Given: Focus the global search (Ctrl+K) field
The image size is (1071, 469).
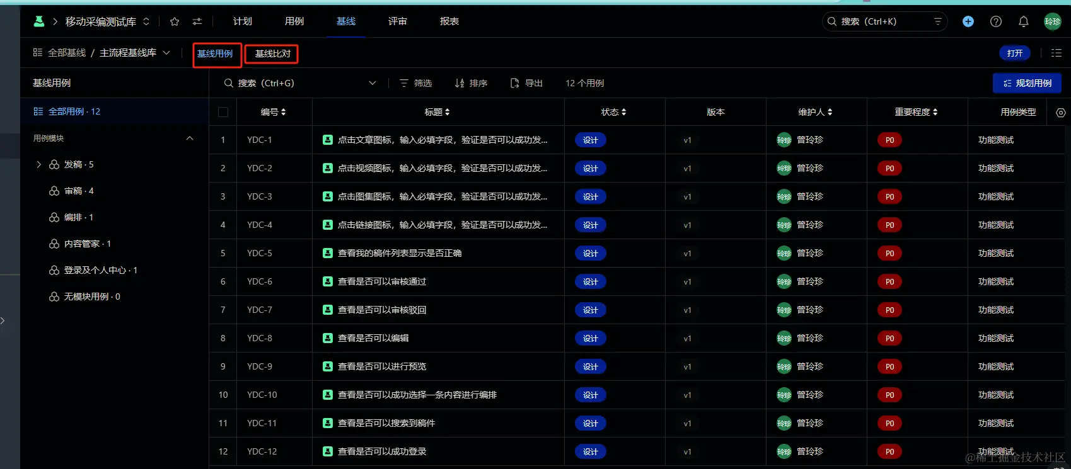Looking at the screenshot, I should pyautogui.click(x=884, y=21).
